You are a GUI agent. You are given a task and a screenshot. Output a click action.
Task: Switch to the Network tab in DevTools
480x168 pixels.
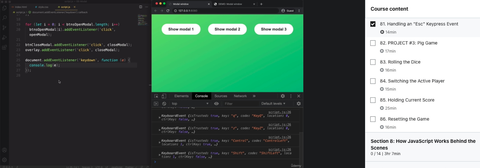(240, 96)
